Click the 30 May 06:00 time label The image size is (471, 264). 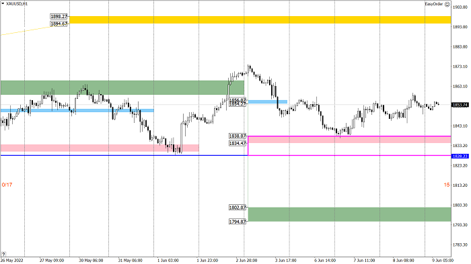91,261
